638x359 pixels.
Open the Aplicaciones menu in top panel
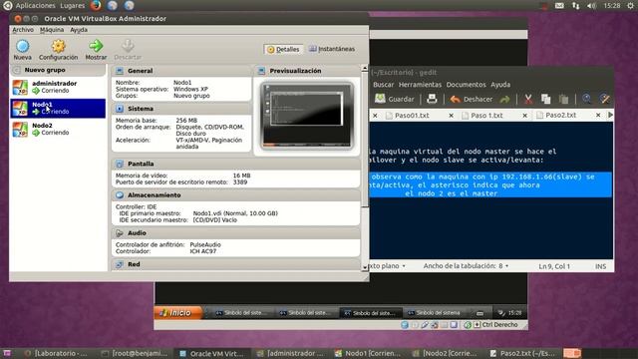coord(35,6)
